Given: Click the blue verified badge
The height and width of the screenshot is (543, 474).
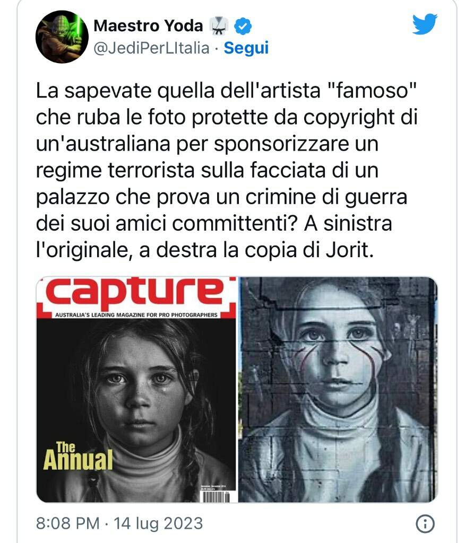Looking at the screenshot, I should point(243,27).
